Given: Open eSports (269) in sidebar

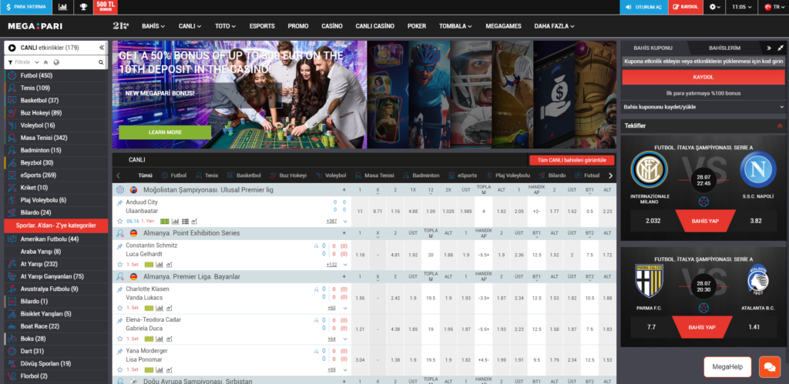Looking at the screenshot, I should tap(55, 175).
